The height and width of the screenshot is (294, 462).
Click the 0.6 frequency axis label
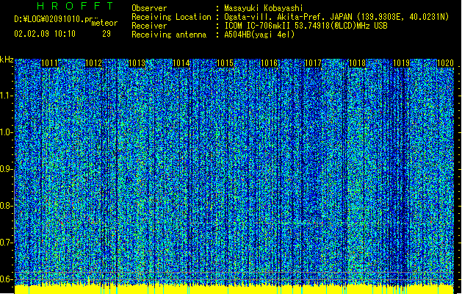[6, 279]
